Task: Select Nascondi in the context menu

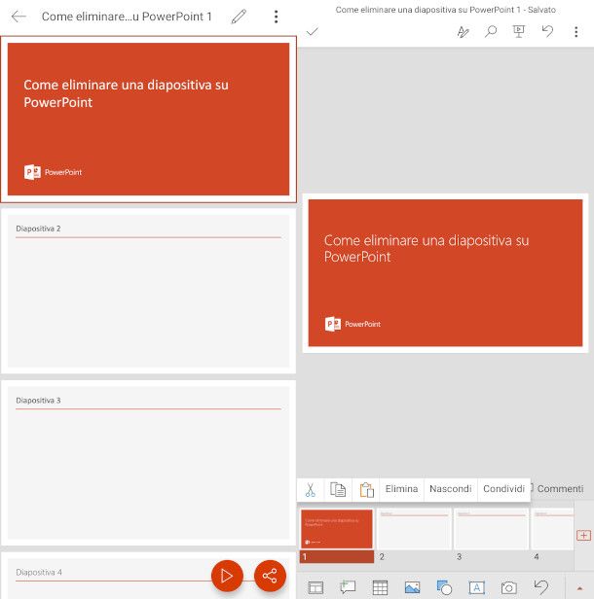Action: pyautogui.click(x=450, y=489)
